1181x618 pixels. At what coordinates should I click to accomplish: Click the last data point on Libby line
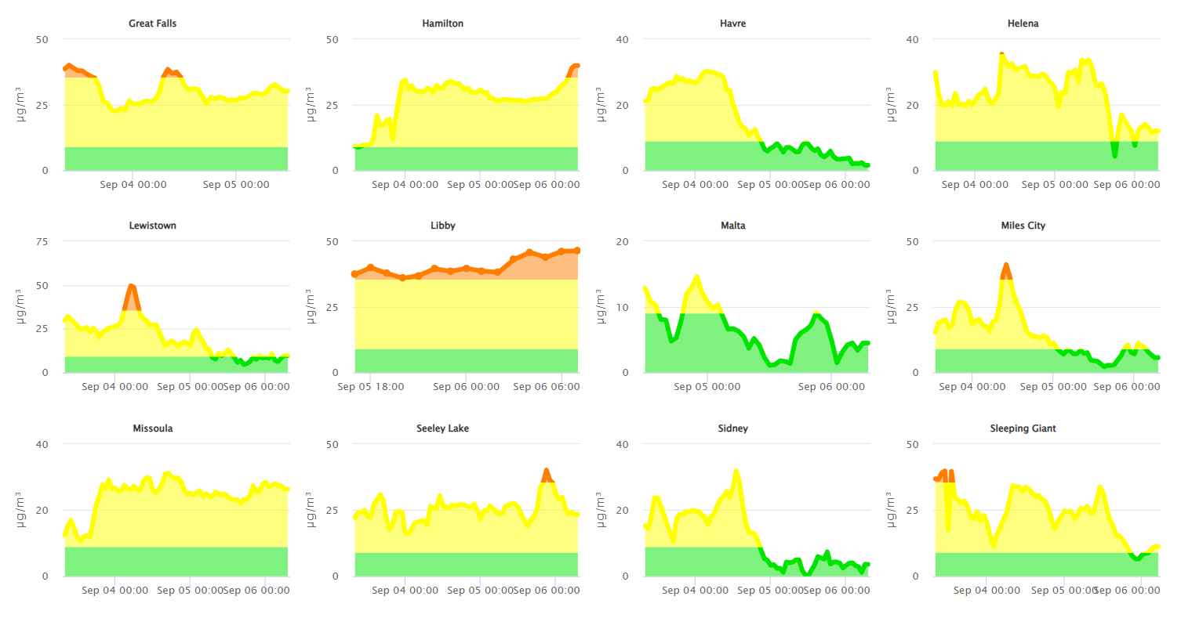click(577, 251)
